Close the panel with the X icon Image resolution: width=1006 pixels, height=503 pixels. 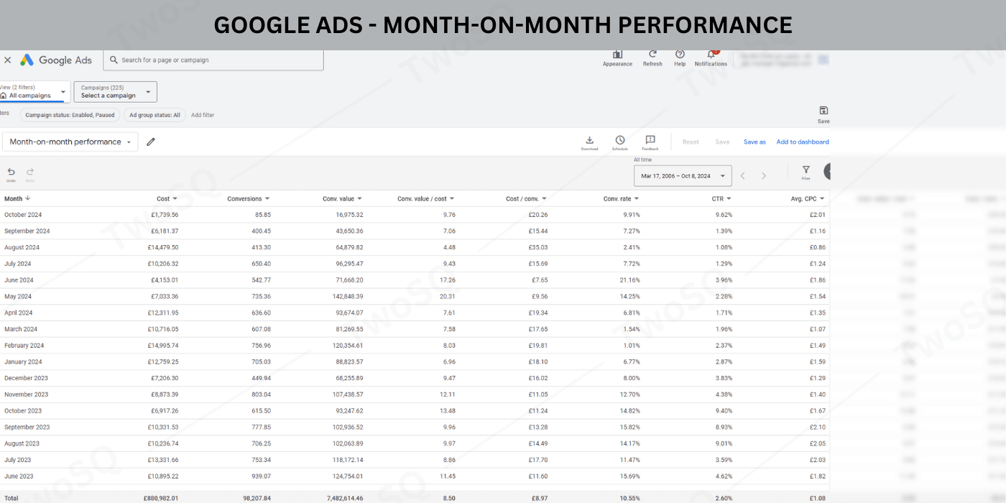(8, 60)
